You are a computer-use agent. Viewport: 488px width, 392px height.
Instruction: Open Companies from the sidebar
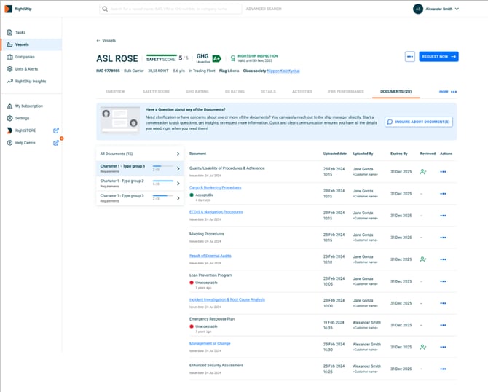tap(9, 56)
